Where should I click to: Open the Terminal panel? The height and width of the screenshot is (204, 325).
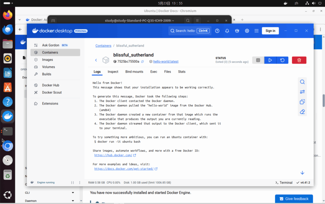pyautogui.click(x=284, y=183)
